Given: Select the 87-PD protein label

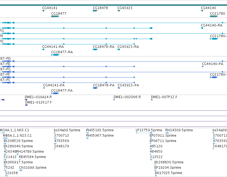Looking at the screenshot, I should click(5, 59).
